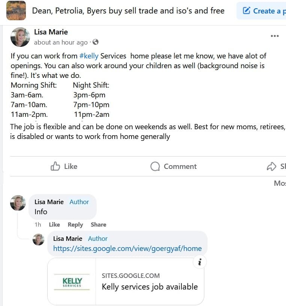The height and width of the screenshot is (306, 286).
Task: Click the Dean, Petrolia, Byers group title
Action: point(128,11)
